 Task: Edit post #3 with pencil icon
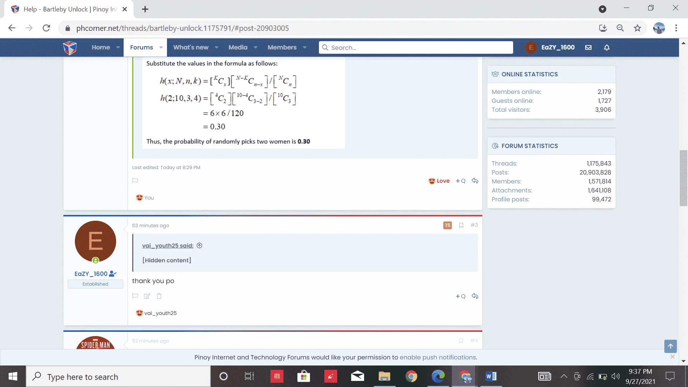tap(147, 296)
